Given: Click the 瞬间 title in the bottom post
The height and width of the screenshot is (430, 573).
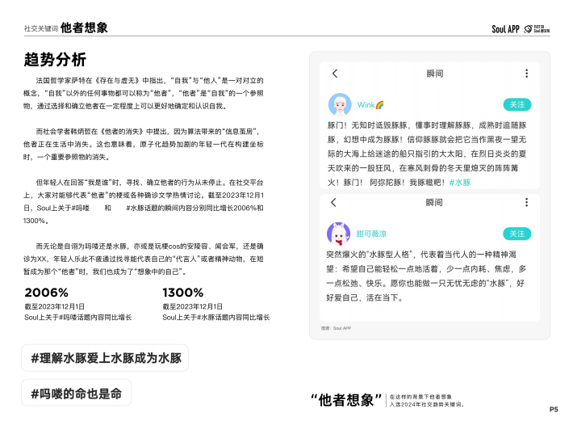Looking at the screenshot, I should coord(434,202).
